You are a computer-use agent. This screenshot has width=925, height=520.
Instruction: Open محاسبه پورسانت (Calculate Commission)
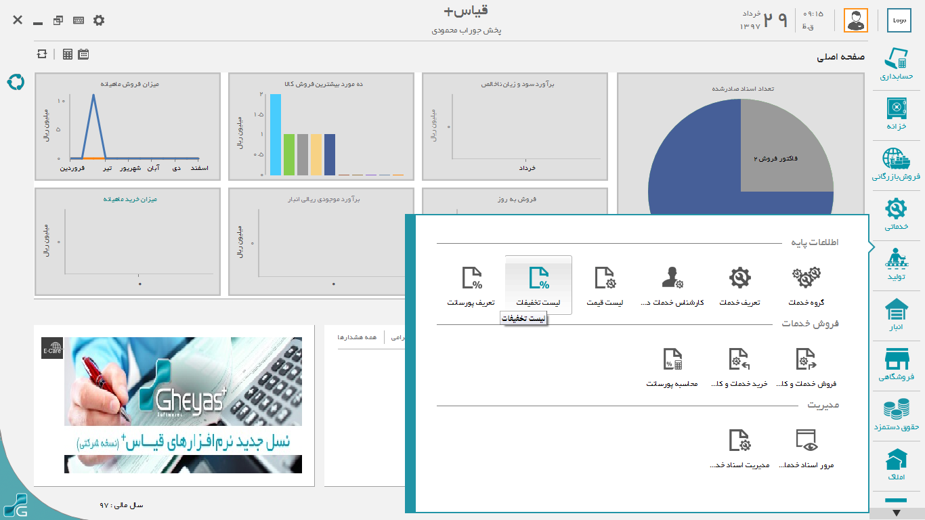click(672, 367)
